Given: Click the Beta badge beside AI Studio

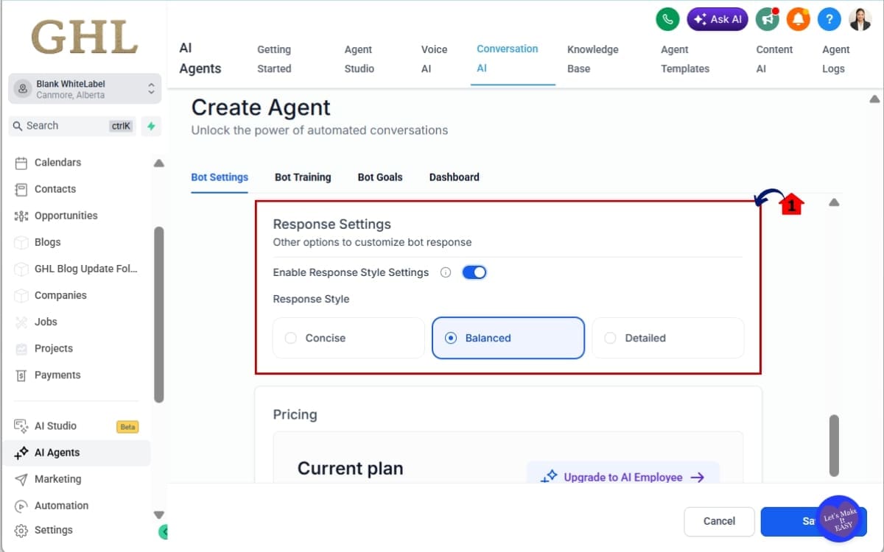Looking at the screenshot, I should point(127,427).
